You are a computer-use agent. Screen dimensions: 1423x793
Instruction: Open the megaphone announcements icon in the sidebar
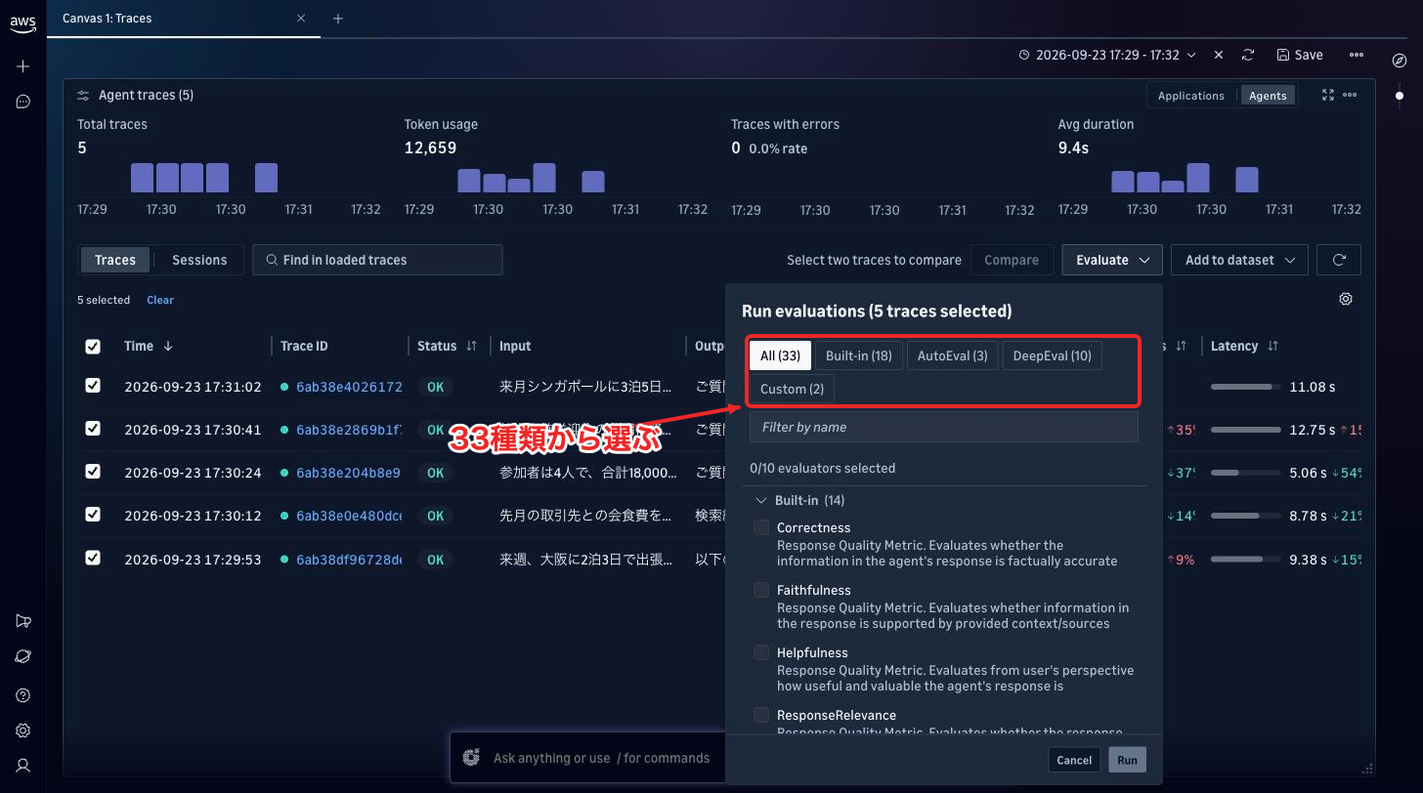click(23, 622)
